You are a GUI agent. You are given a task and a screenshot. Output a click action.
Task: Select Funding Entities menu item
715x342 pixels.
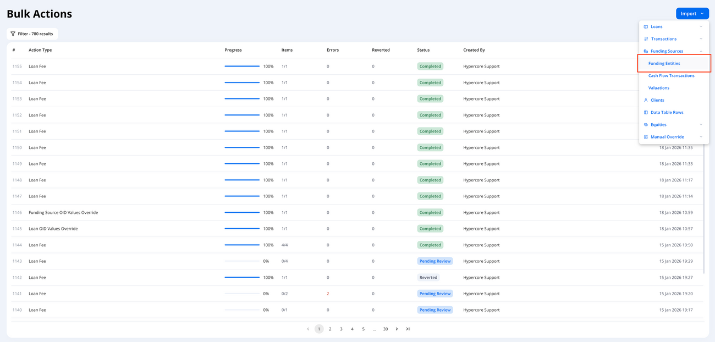pyautogui.click(x=664, y=63)
